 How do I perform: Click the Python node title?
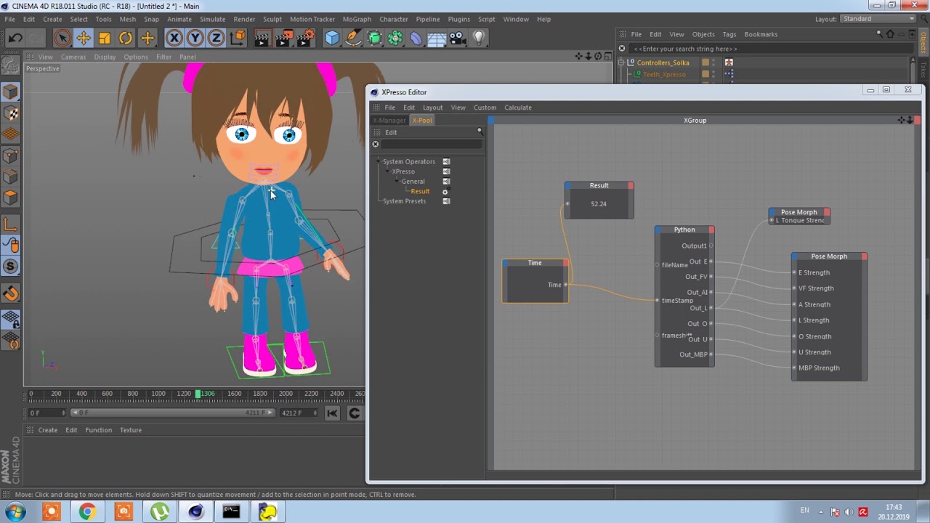[684, 230]
